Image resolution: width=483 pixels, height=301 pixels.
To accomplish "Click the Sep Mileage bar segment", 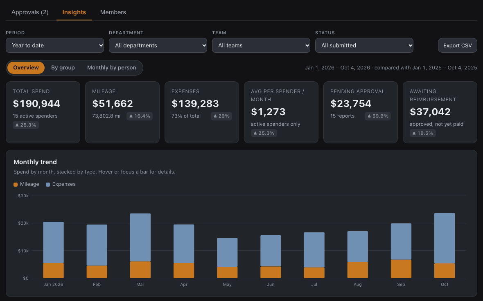I will (401, 269).
